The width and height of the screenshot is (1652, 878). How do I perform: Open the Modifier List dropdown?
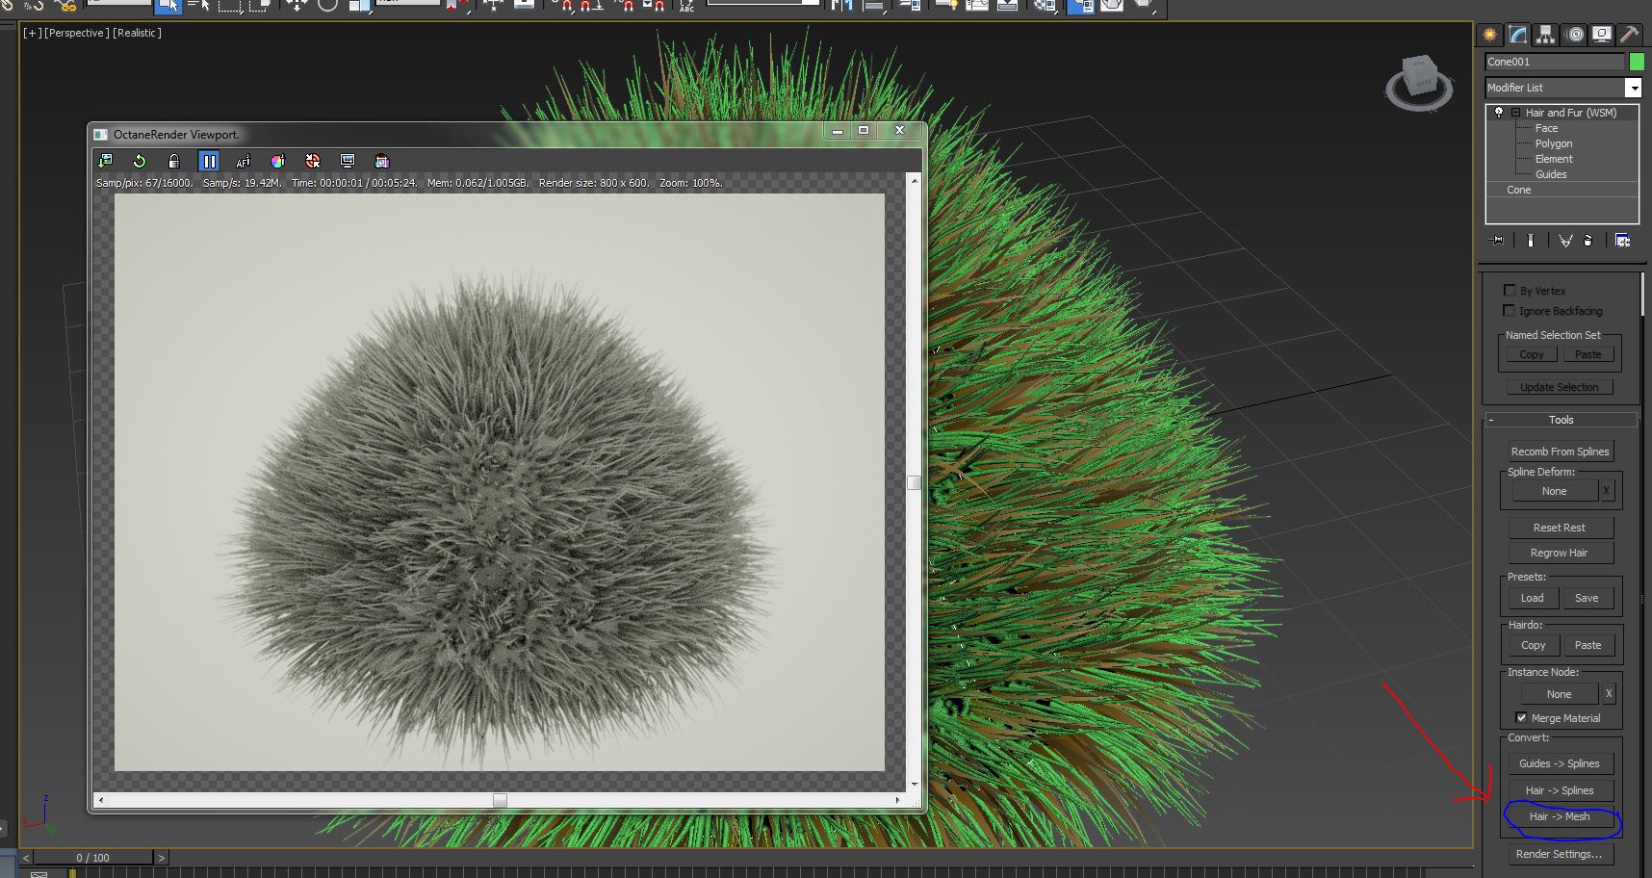point(1633,88)
